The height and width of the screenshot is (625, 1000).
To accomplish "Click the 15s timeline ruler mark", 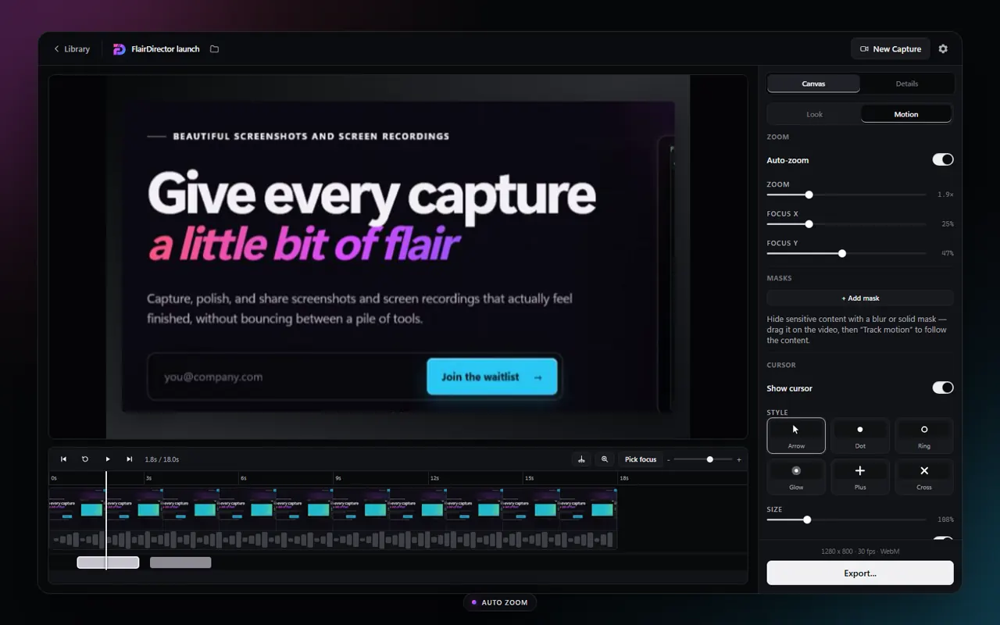I will pos(528,478).
